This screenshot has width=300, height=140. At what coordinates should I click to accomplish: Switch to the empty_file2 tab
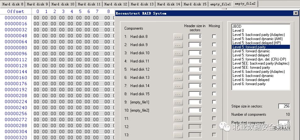coord(245,4)
